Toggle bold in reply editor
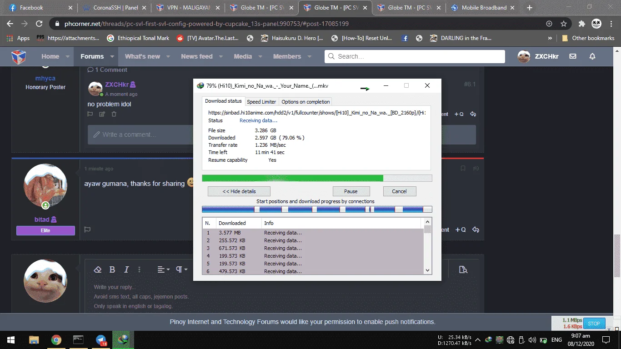The height and width of the screenshot is (349, 621). (112, 269)
